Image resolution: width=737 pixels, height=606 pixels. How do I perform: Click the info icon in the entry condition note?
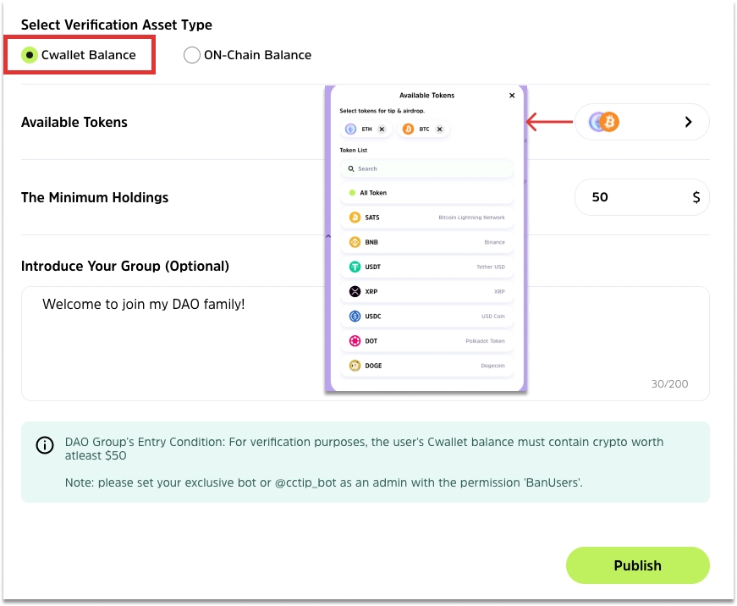pyautogui.click(x=45, y=445)
